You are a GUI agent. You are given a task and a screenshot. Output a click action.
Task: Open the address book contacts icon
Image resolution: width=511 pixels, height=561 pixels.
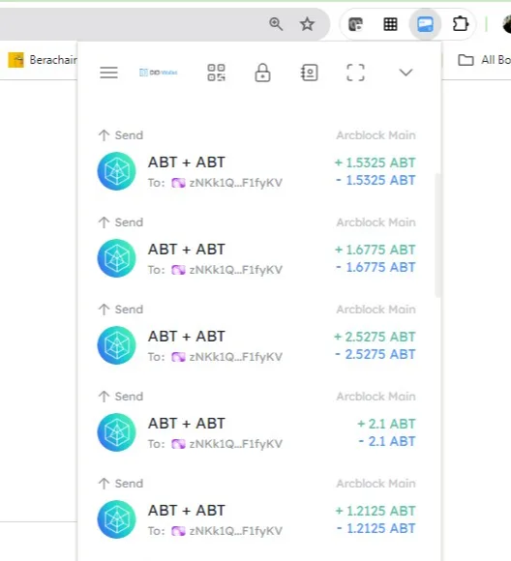pos(309,73)
